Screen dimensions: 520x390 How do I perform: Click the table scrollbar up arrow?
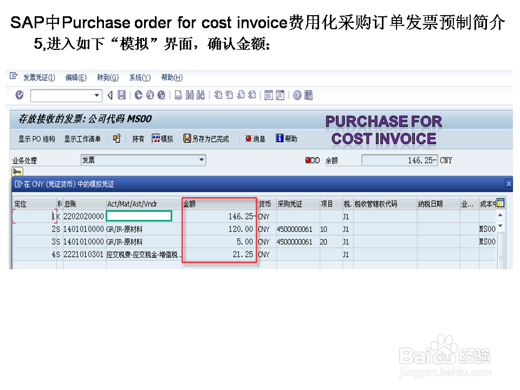[x=500, y=214]
